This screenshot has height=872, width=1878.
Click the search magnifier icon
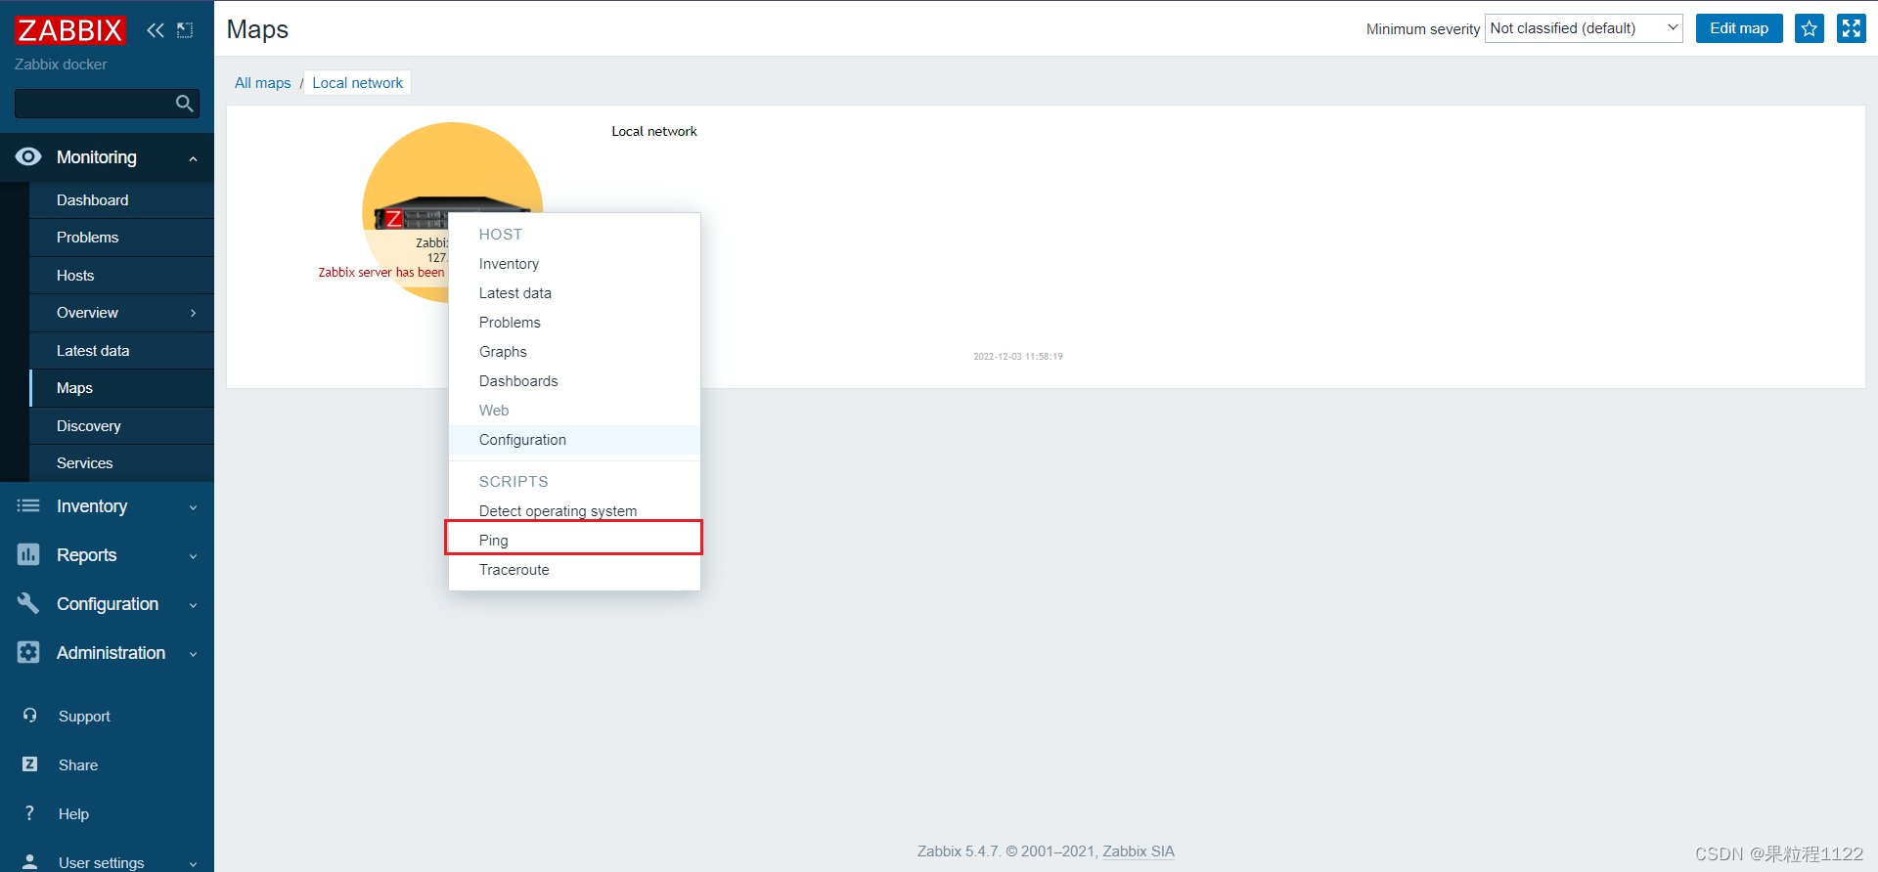(184, 104)
